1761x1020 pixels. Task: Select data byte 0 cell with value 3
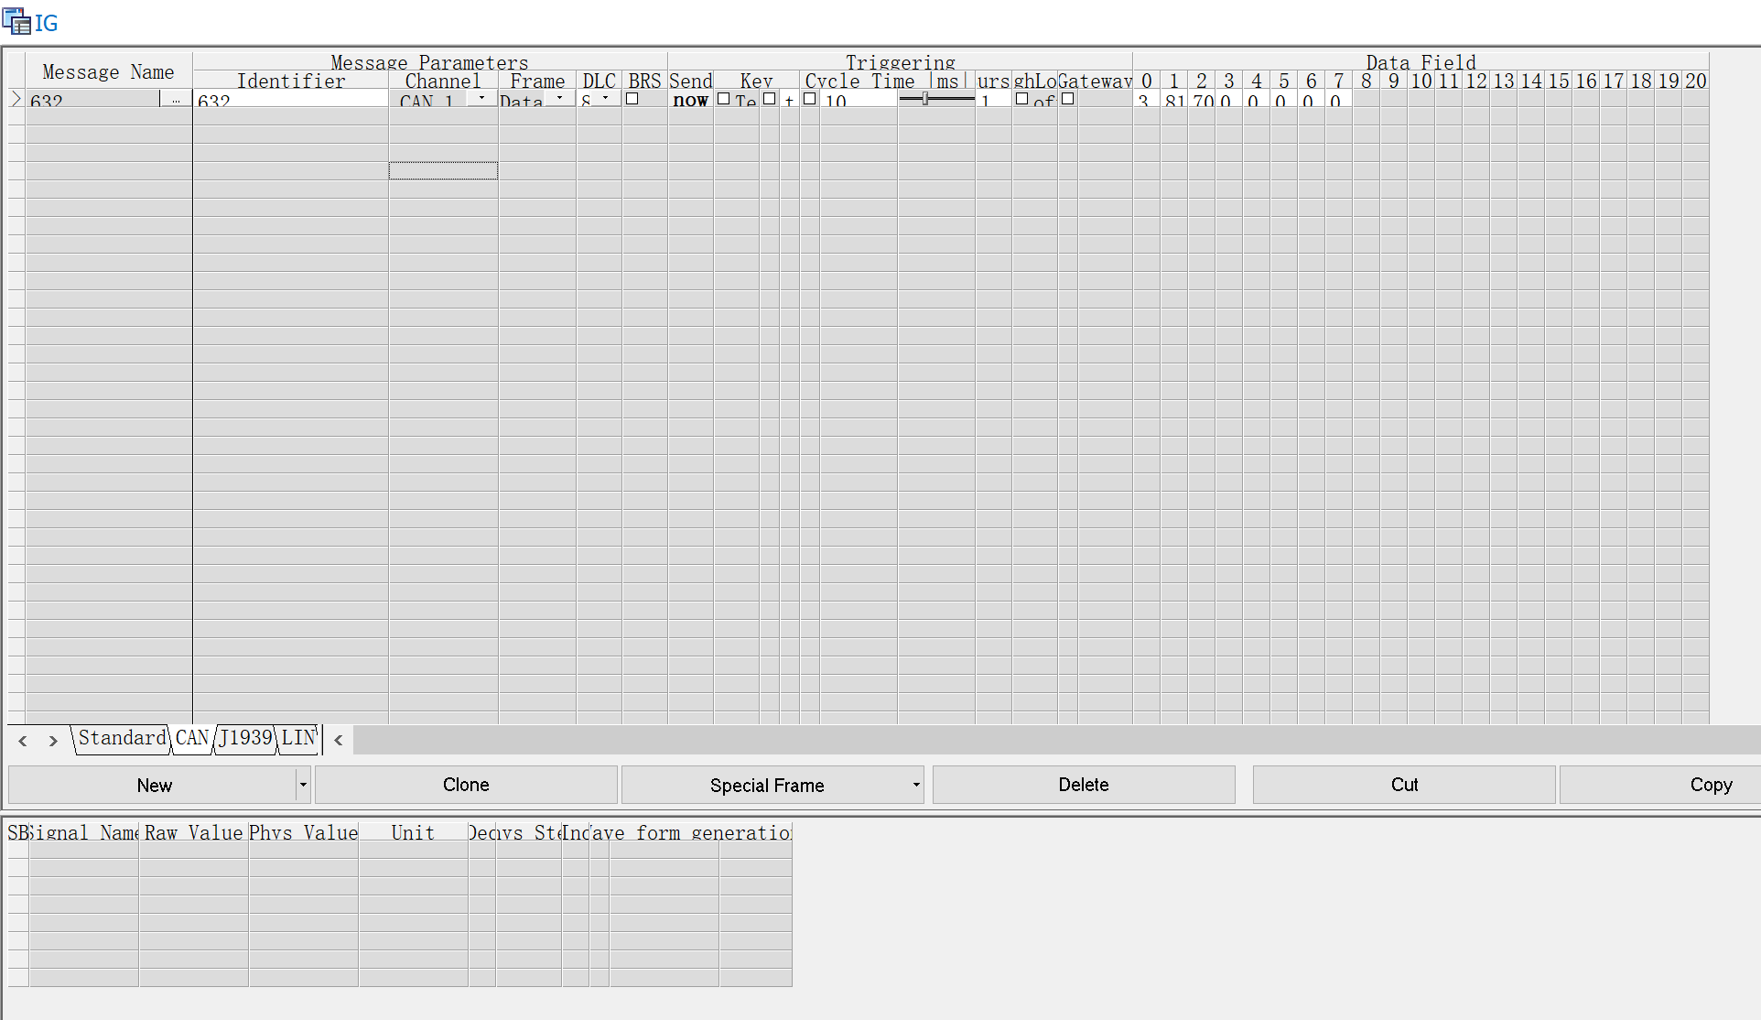1146,99
